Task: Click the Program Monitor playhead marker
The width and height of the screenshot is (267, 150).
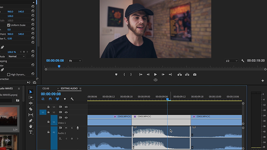Action: click(59, 66)
